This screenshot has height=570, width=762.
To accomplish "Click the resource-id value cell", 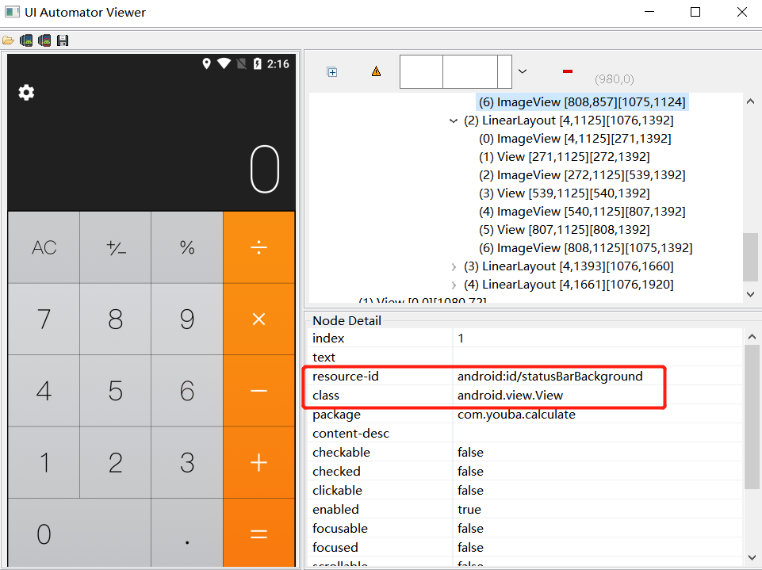I will (549, 377).
